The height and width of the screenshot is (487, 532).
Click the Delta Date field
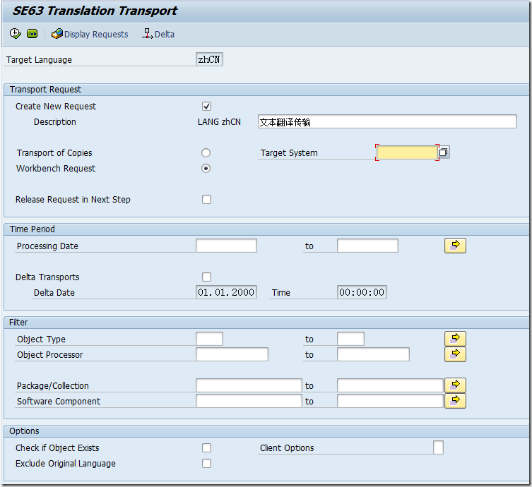pos(226,292)
